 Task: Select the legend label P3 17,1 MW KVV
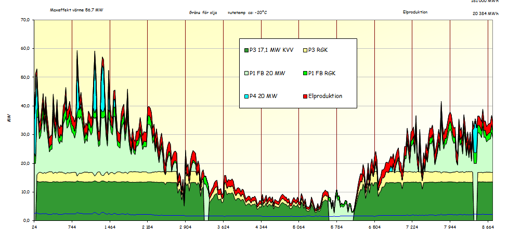coord(271,50)
